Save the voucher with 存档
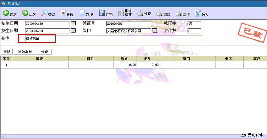The image size is (267, 139). (x=106, y=13)
